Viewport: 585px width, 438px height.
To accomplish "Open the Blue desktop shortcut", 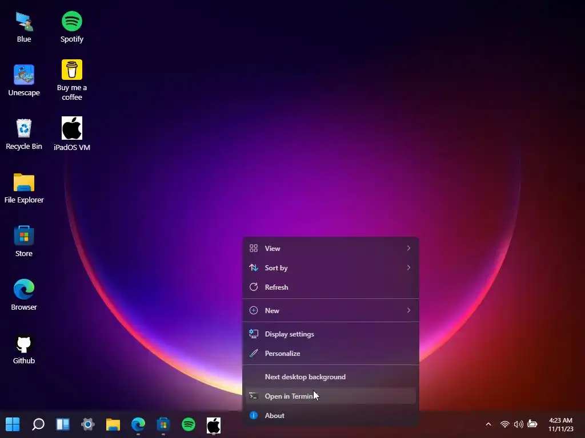I will (x=24, y=27).
